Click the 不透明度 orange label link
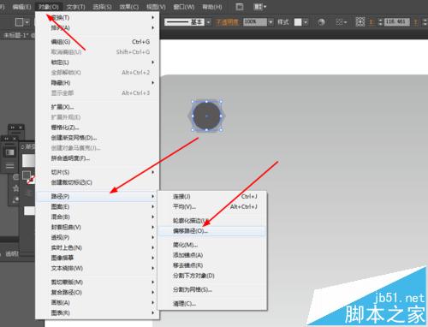 228,22
